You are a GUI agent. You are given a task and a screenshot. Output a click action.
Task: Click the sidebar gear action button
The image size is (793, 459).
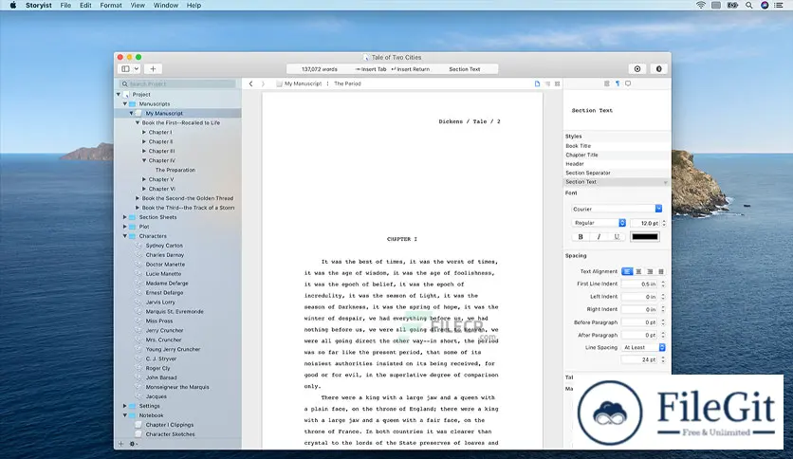(x=134, y=444)
